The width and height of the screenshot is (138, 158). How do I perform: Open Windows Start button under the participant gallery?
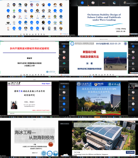(x=1, y=36)
